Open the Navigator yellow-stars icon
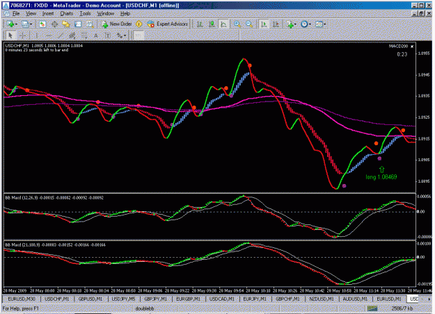This screenshot has height=314, width=435. point(66,24)
